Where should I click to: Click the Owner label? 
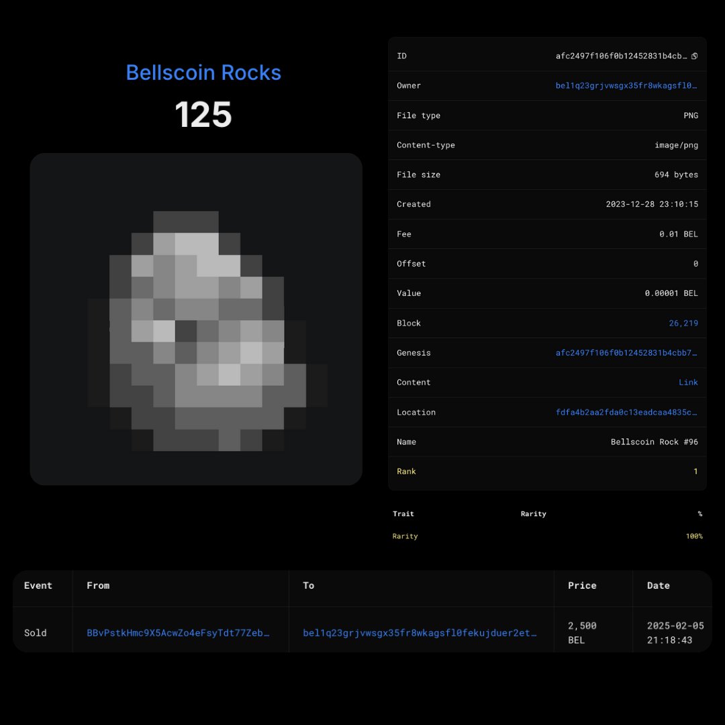(x=409, y=85)
